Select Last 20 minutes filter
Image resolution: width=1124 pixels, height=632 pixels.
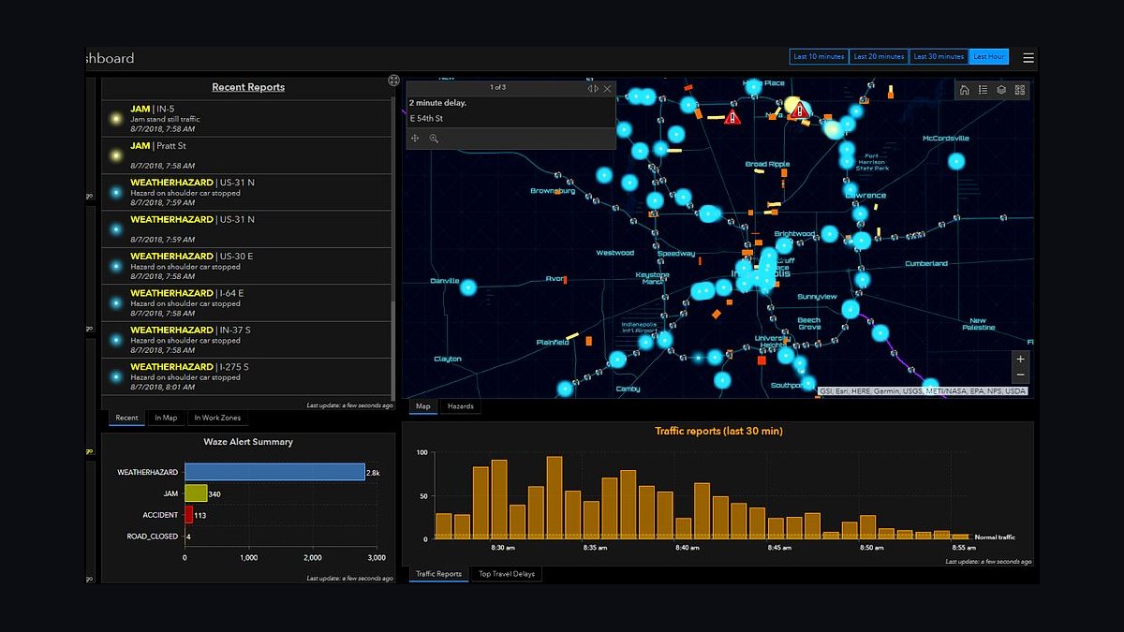pyautogui.click(x=879, y=57)
